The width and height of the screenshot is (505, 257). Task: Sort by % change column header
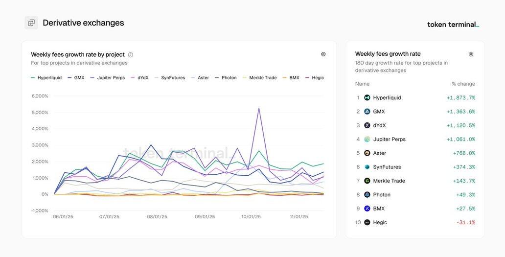pos(463,84)
